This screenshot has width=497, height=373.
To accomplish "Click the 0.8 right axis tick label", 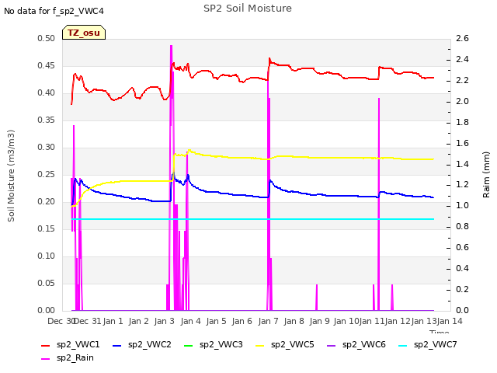I will (x=463, y=226).
